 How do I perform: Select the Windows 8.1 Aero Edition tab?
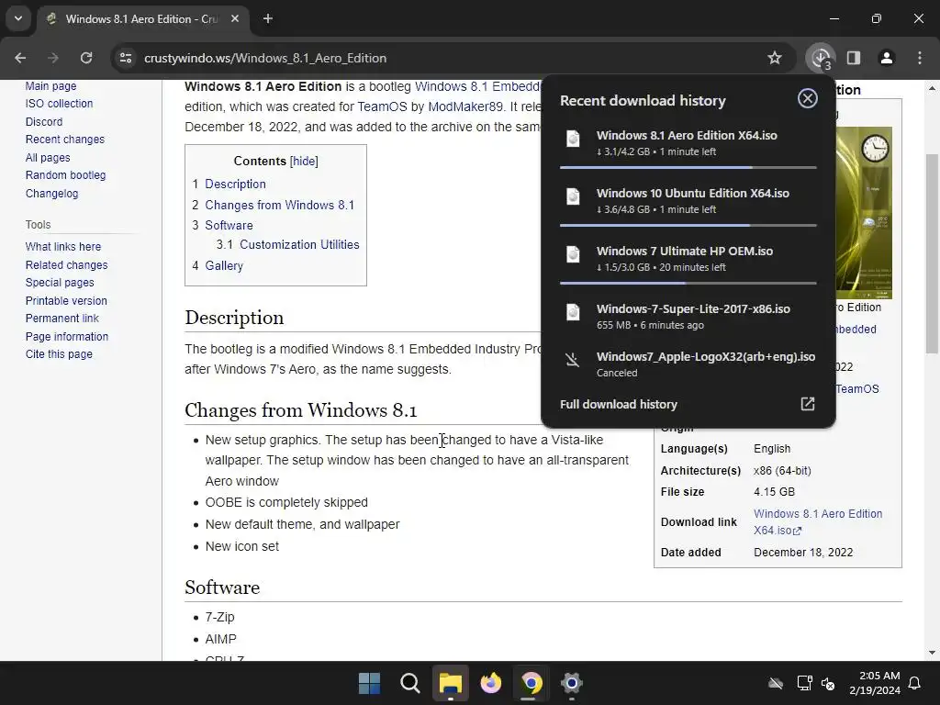pyautogui.click(x=144, y=18)
